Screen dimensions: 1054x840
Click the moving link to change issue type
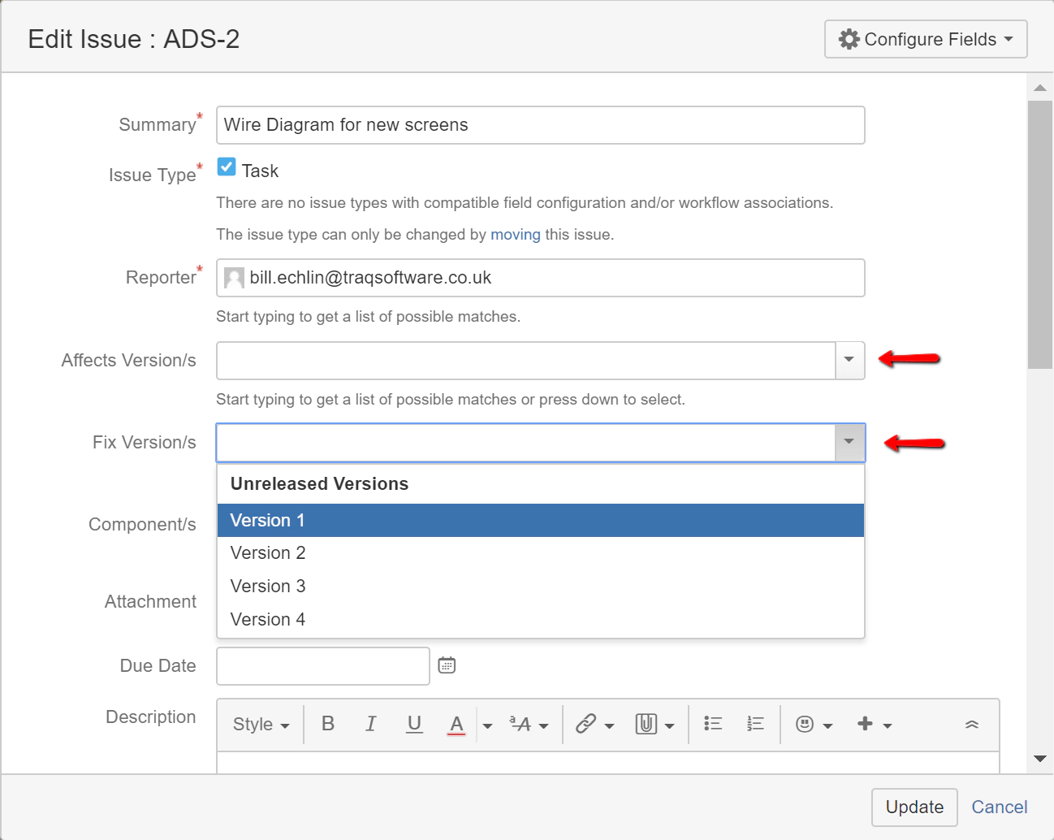coord(515,234)
